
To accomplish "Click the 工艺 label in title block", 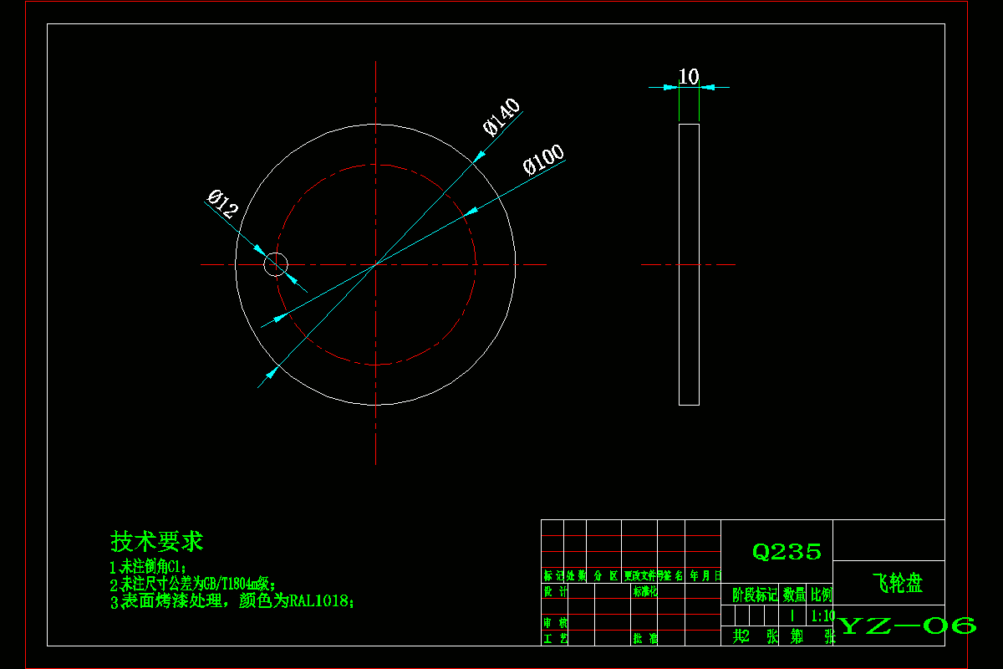I will [x=555, y=639].
